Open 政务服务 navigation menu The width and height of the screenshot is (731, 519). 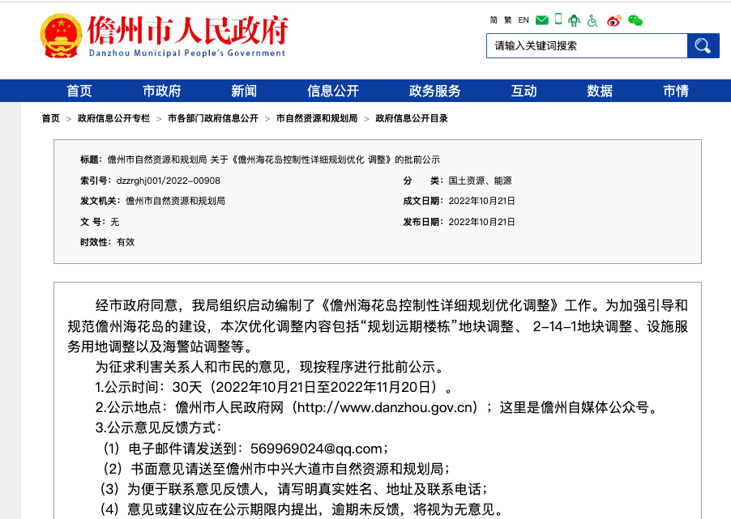[x=435, y=91]
